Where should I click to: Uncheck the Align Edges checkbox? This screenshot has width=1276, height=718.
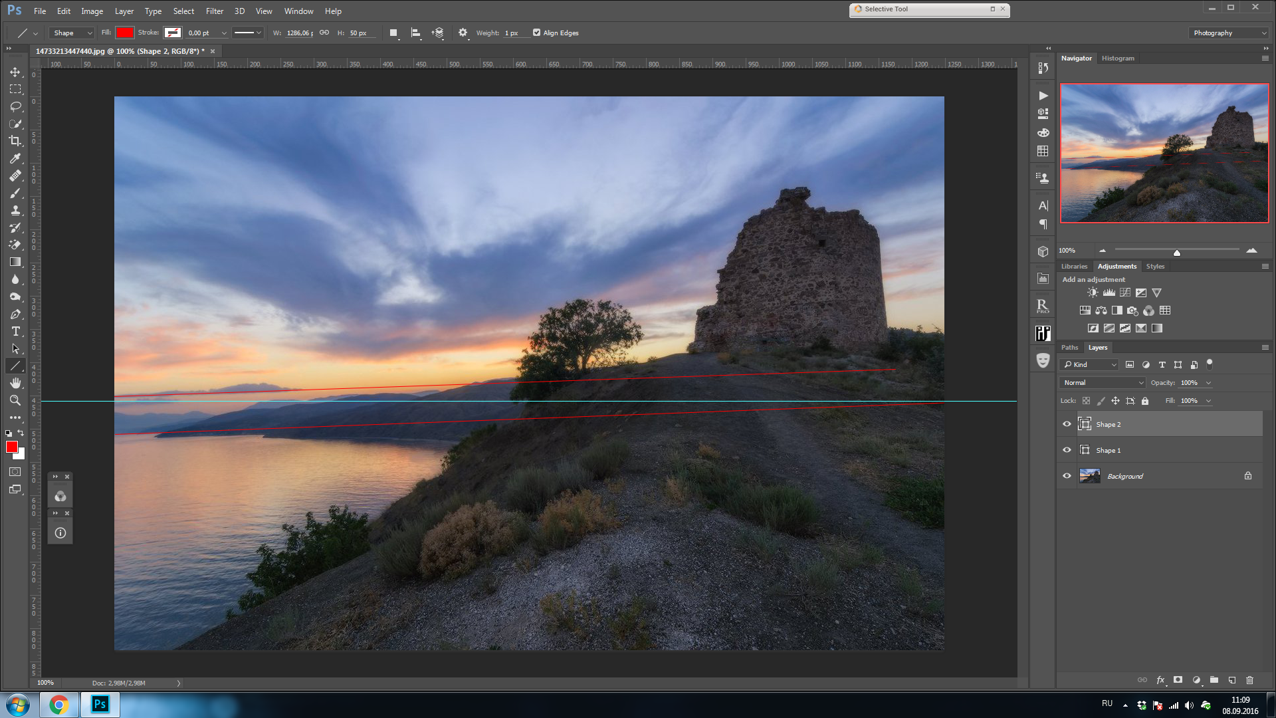536,33
